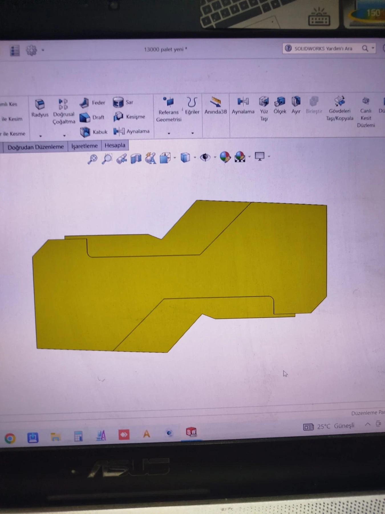This screenshot has width=385, height=514.
Task: Click the Kesişme button
Action: coord(130,117)
